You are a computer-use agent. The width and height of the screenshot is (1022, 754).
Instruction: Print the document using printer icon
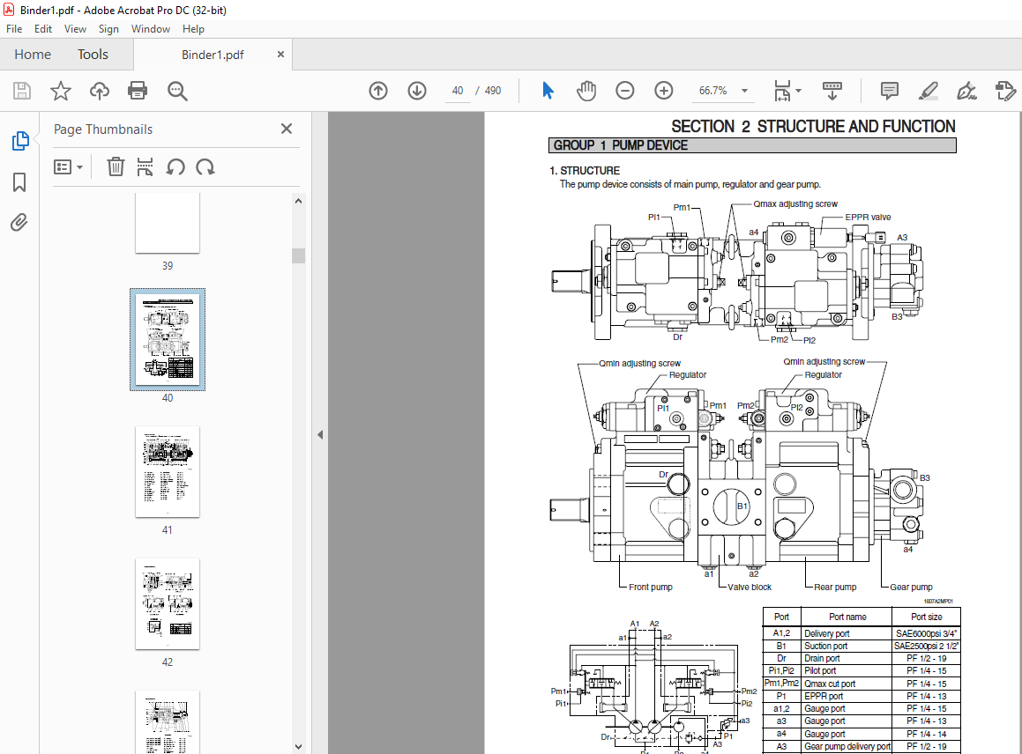pyautogui.click(x=138, y=91)
